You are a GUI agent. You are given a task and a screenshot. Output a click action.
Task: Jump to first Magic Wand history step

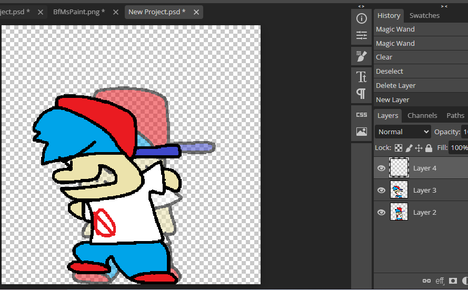point(421,29)
